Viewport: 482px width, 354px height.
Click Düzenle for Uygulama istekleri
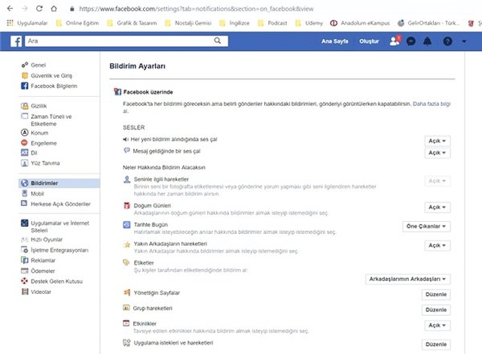[436, 344]
